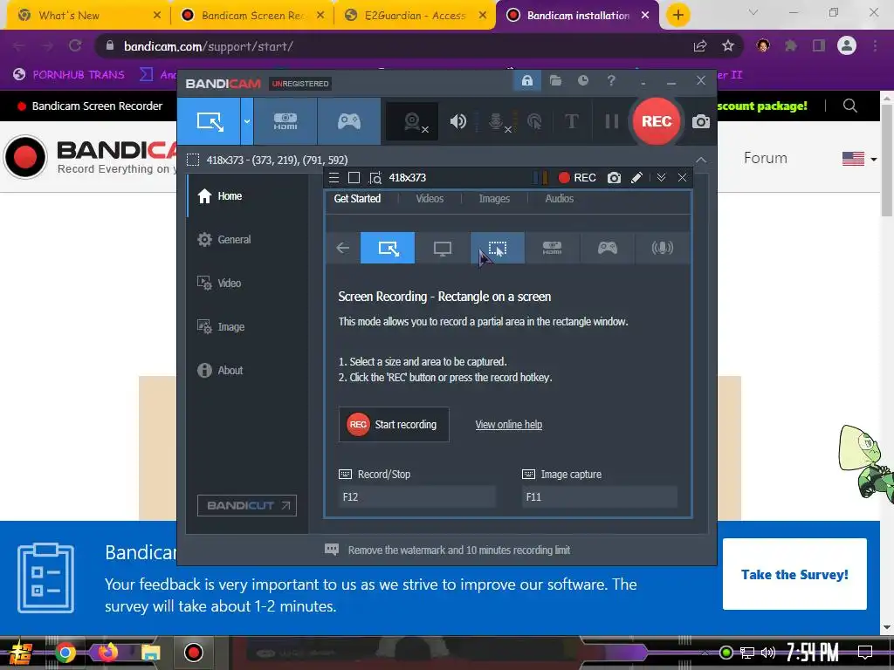894x670 pixels.
Task: Switch to the Videos tab
Action: [430, 198]
